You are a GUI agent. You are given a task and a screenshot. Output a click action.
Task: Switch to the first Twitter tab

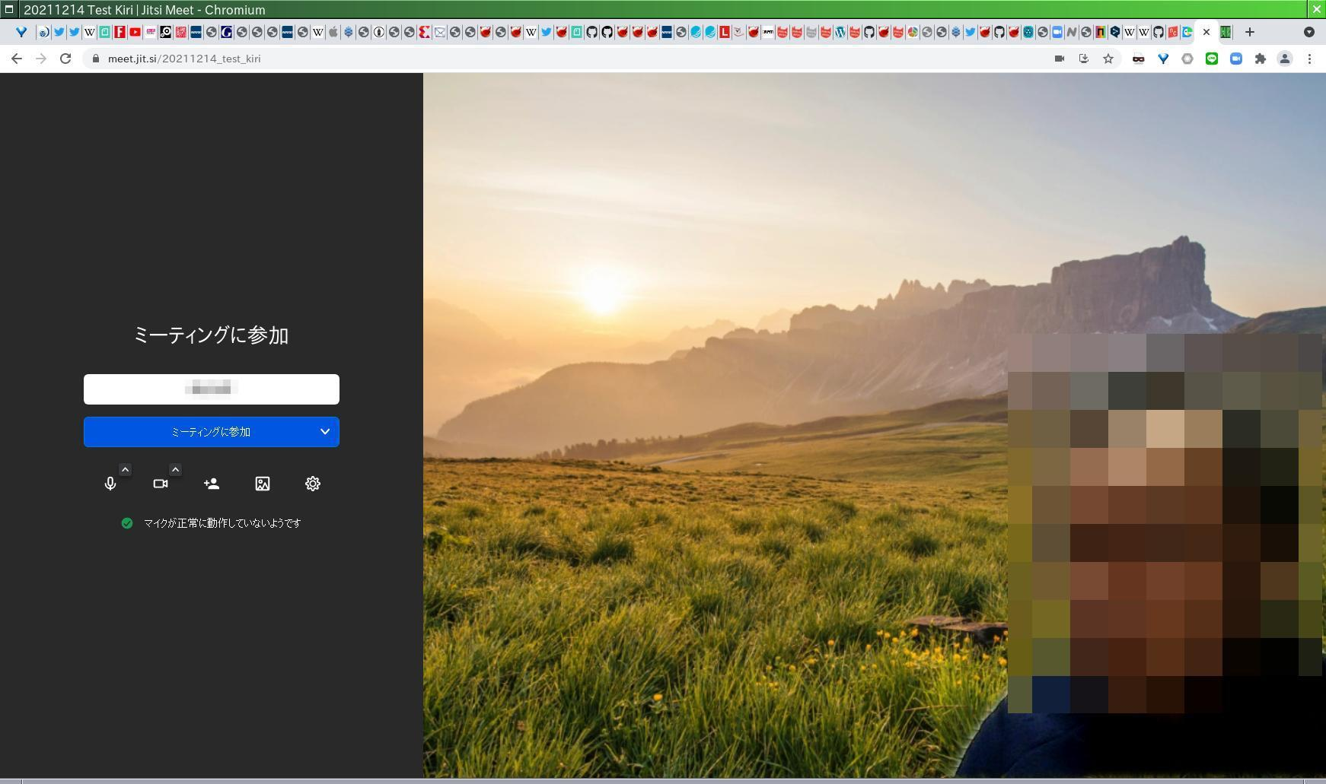coord(59,32)
